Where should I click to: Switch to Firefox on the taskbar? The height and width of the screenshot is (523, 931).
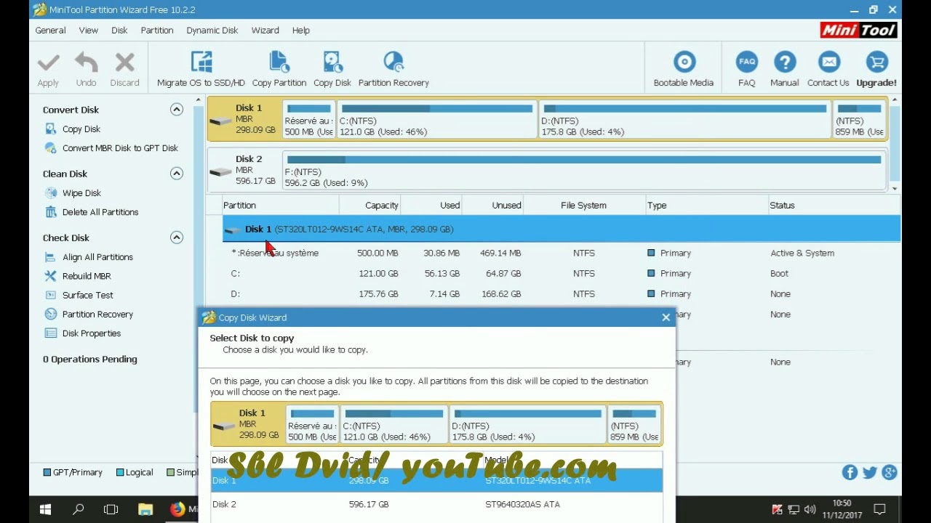pyautogui.click(x=177, y=510)
